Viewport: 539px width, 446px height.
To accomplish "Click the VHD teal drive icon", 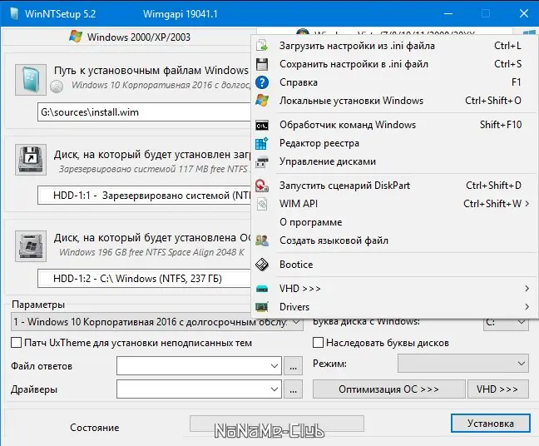I will pyautogui.click(x=262, y=289).
